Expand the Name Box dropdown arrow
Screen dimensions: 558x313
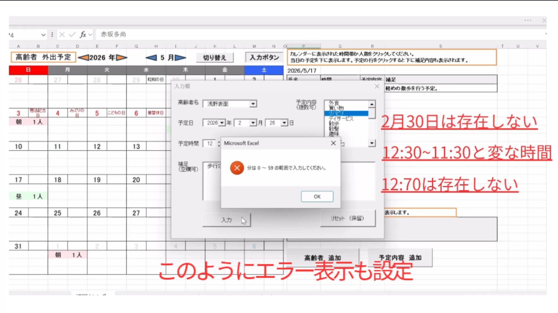[x=43, y=35]
